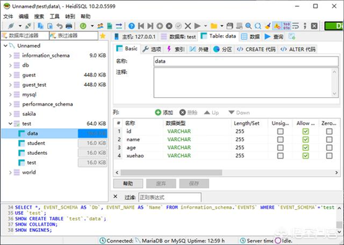Click the paste icon in toolbar
344x245 pixels.
click(x=50, y=26)
